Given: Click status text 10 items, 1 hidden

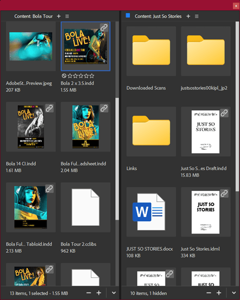Looking at the screenshot, I should [149, 293].
